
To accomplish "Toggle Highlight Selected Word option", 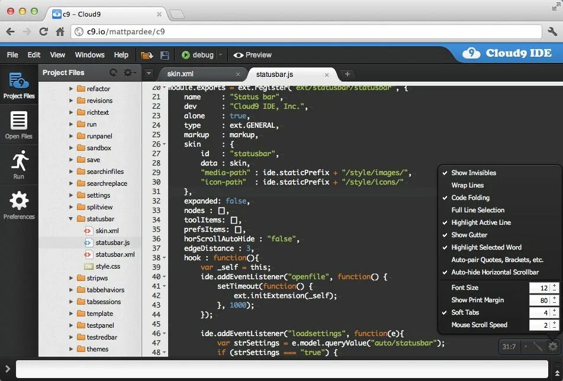I will pyautogui.click(x=486, y=247).
